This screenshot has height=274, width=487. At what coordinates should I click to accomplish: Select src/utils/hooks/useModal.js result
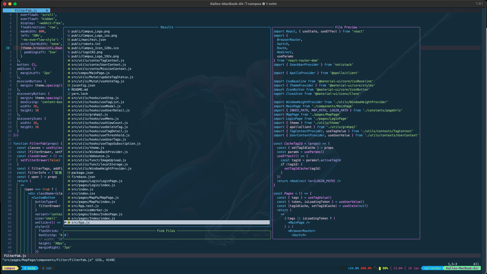point(96,106)
